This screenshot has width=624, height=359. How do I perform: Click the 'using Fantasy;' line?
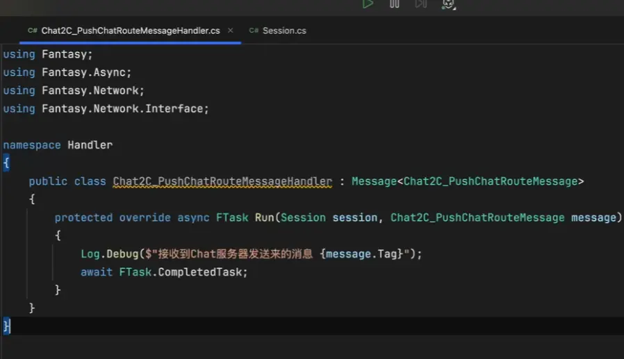(48, 54)
